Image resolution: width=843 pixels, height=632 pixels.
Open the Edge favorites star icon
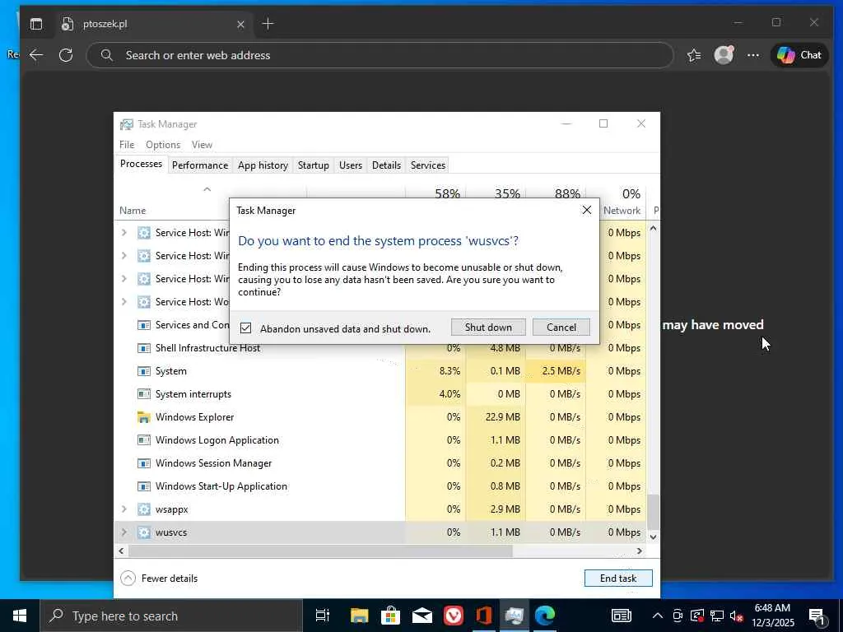click(694, 55)
